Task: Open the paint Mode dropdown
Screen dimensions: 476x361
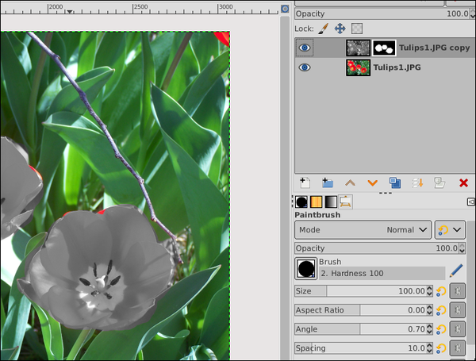Action: [363, 230]
